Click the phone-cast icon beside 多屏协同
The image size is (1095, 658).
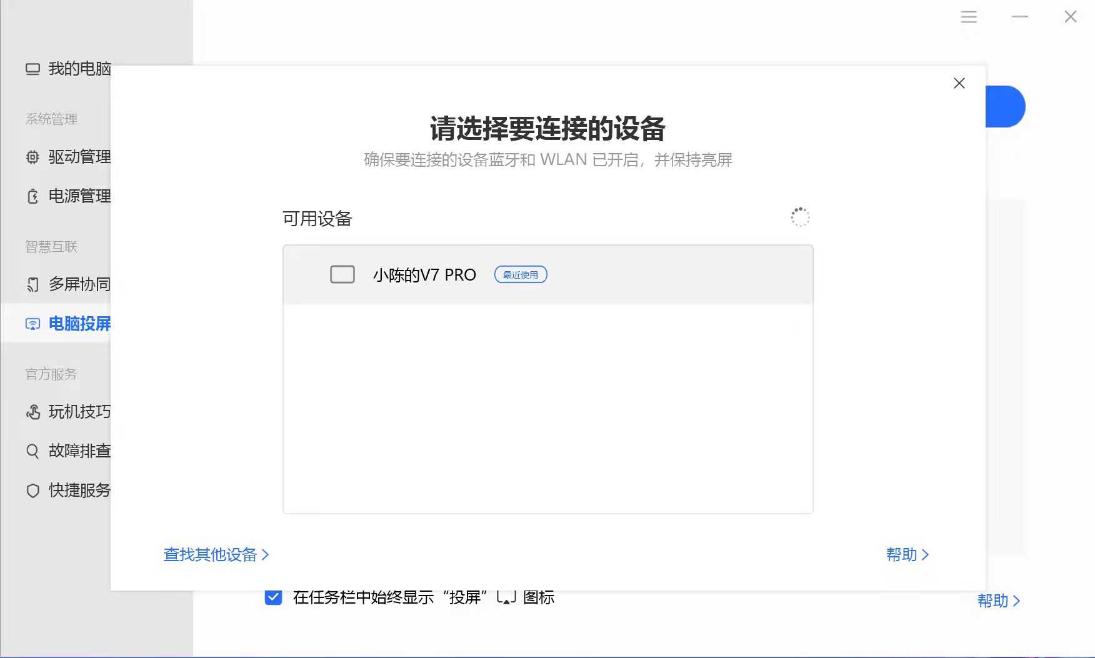[x=32, y=285]
